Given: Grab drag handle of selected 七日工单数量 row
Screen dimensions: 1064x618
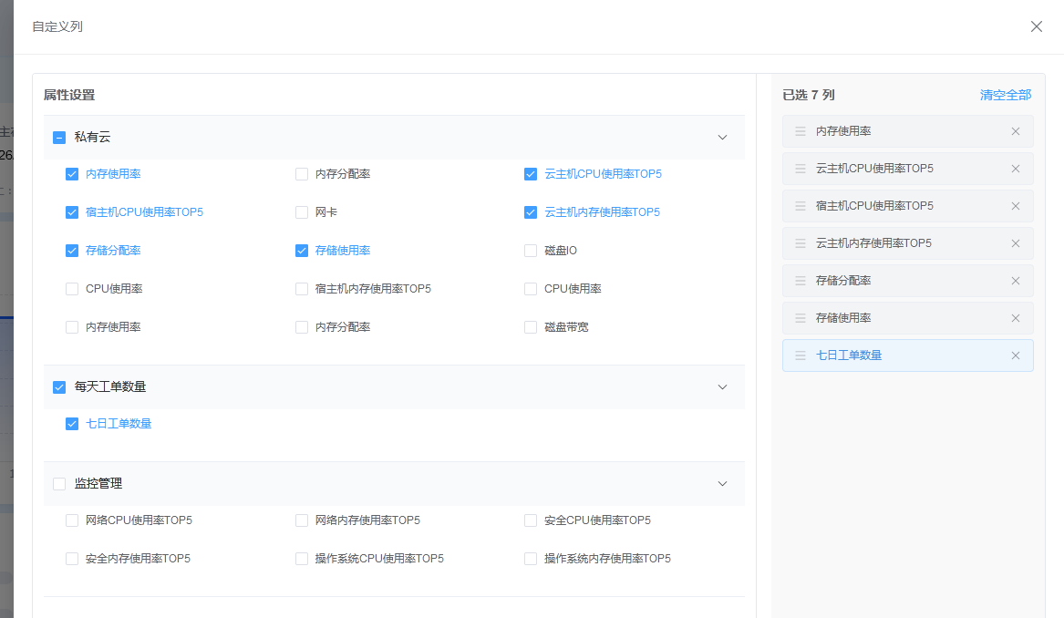Looking at the screenshot, I should (x=801, y=355).
